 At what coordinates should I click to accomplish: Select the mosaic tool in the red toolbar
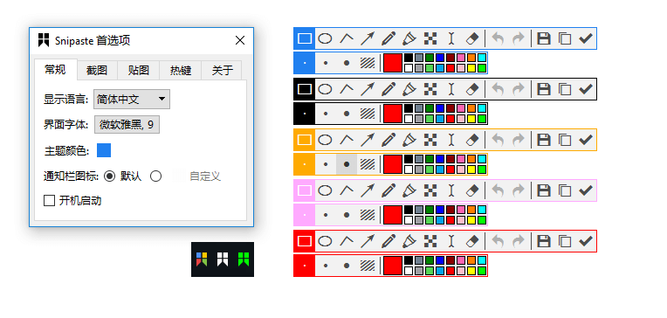point(430,241)
